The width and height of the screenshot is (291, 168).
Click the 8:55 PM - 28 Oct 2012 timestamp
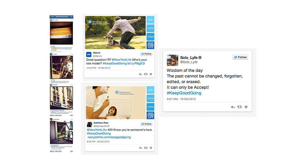pyautogui.click(x=98, y=142)
